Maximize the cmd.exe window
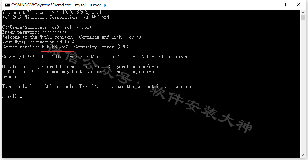Screen dimensions: 308x160 coord(284,5)
